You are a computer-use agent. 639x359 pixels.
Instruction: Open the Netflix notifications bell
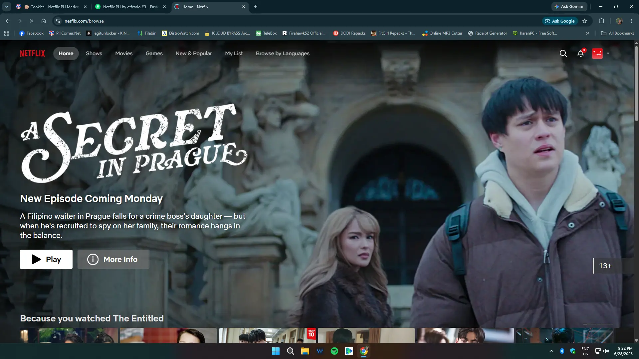click(x=581, y=53)
